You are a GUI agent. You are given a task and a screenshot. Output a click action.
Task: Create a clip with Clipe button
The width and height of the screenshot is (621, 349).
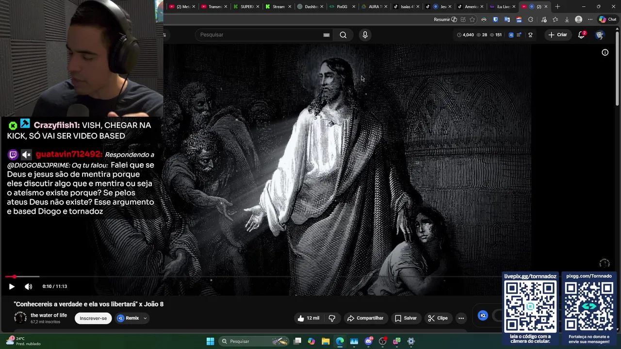point(438,318)
